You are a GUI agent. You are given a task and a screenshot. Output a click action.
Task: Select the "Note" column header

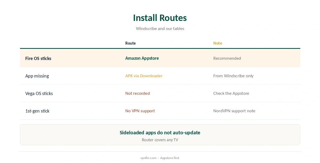(218, 43)
